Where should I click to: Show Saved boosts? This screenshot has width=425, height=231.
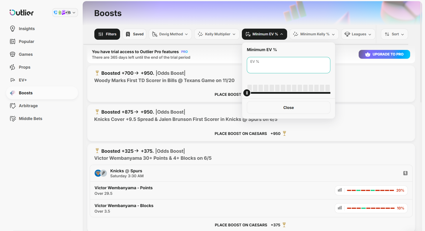(x=134, y=34)
